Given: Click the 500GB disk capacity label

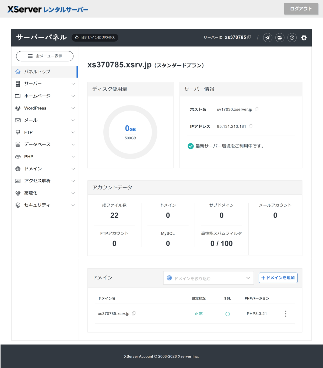Looking at the screenshot, I should tap(130, 138).
